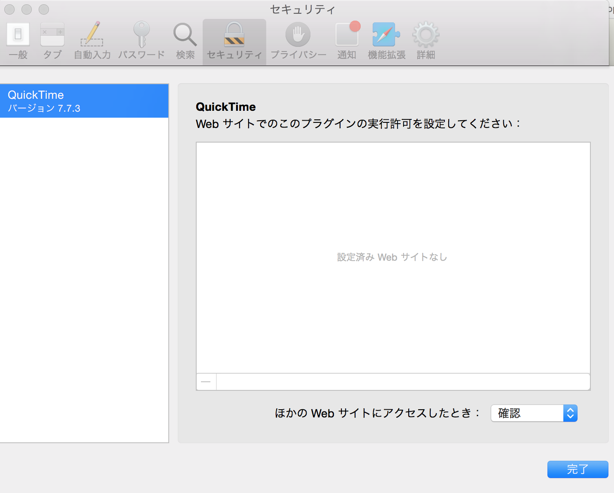Select the QuickTime plug-in in the list
This screenshot has width=614, height=493.
(84, 101)
